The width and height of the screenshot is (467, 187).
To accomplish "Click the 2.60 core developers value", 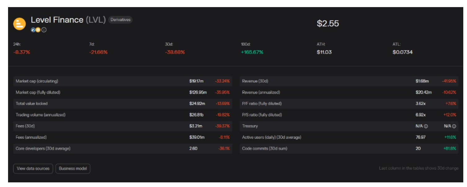I will (x=193, y=148).
